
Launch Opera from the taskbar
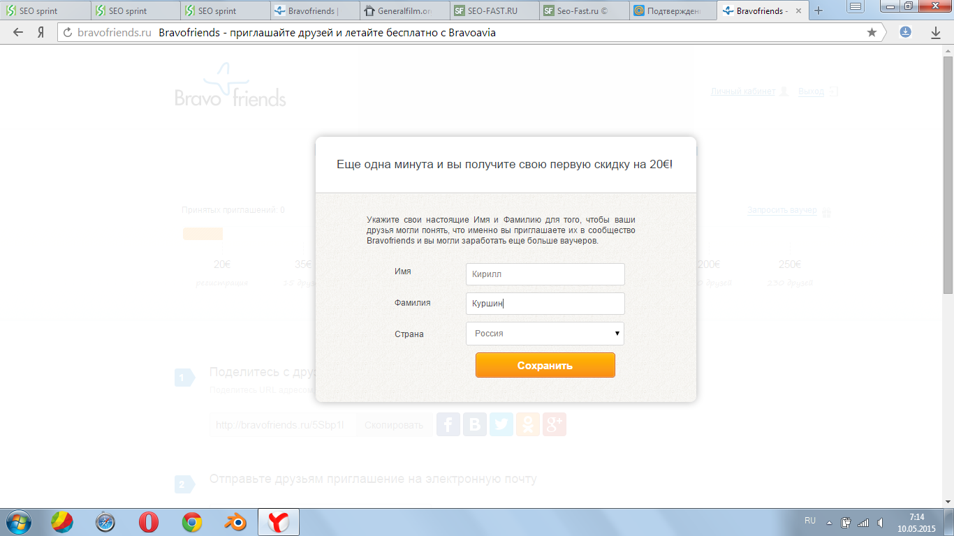pos(148,522)
